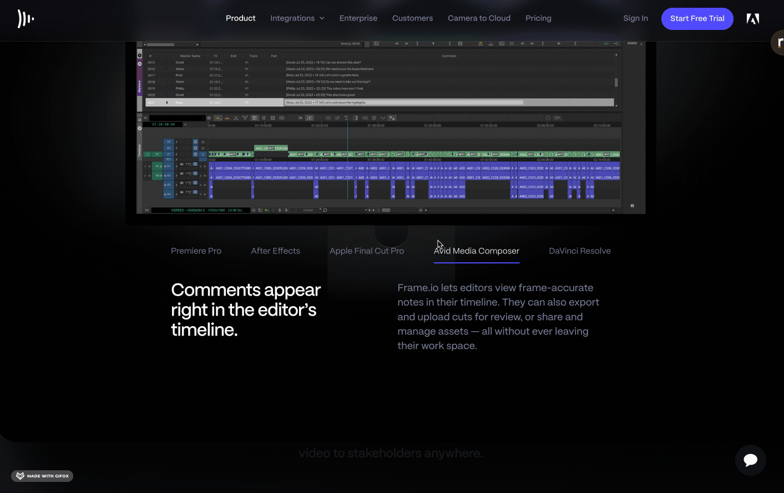
Task: Toggle the A4 audio track selector
Action: coord(169,194)
